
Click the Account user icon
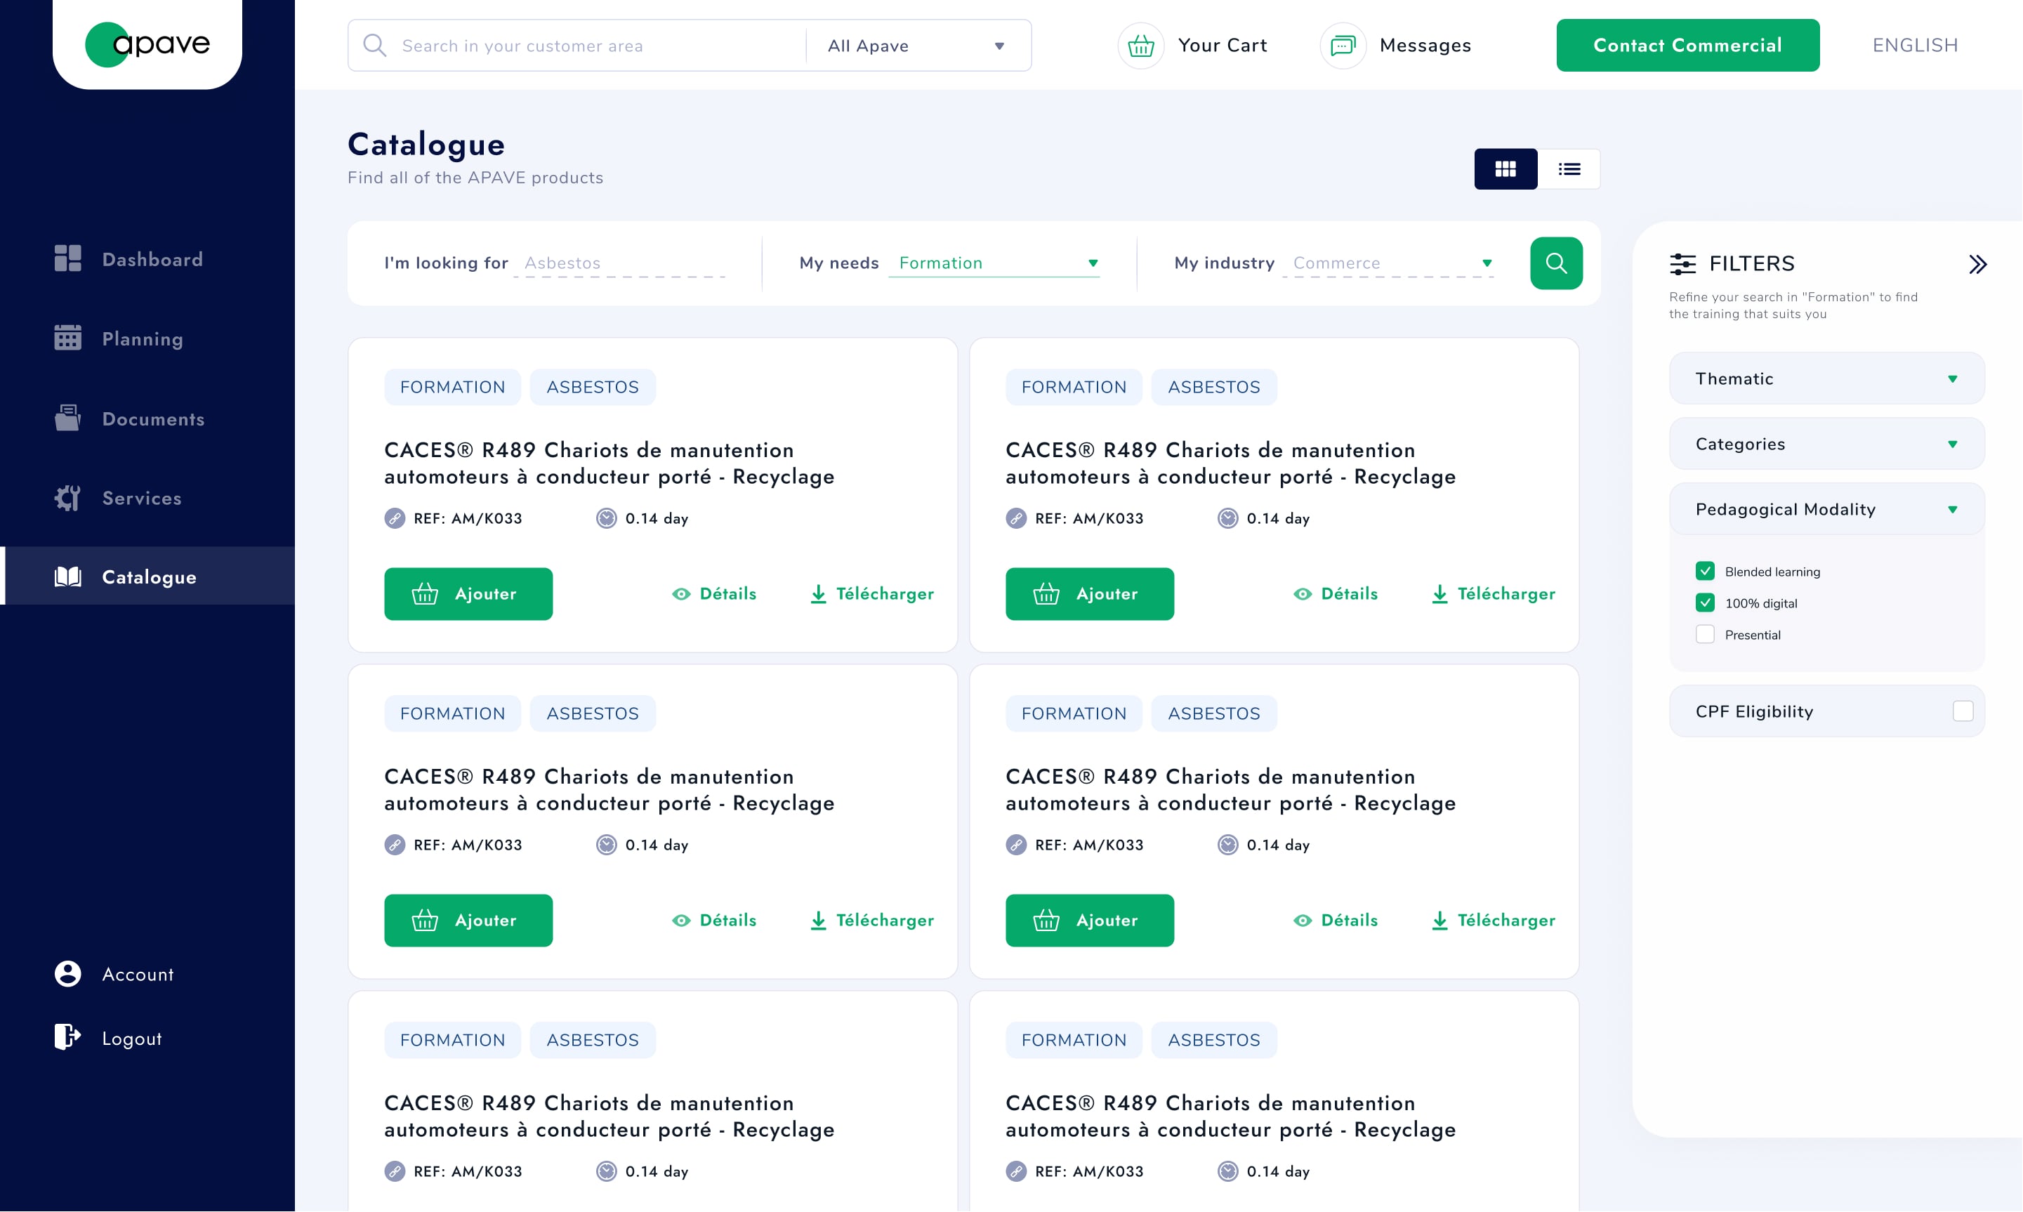(68, 973)
